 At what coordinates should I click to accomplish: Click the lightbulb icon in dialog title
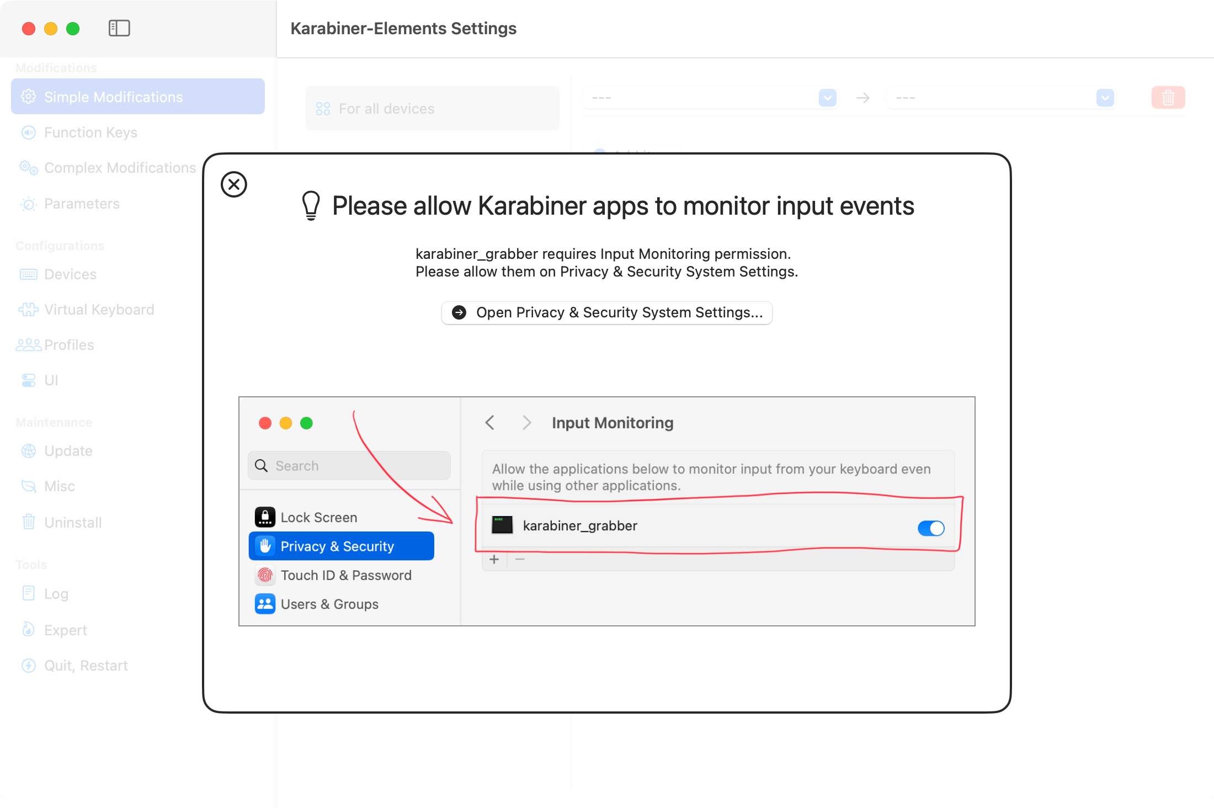pyautogui.click(x=311, y=206)
